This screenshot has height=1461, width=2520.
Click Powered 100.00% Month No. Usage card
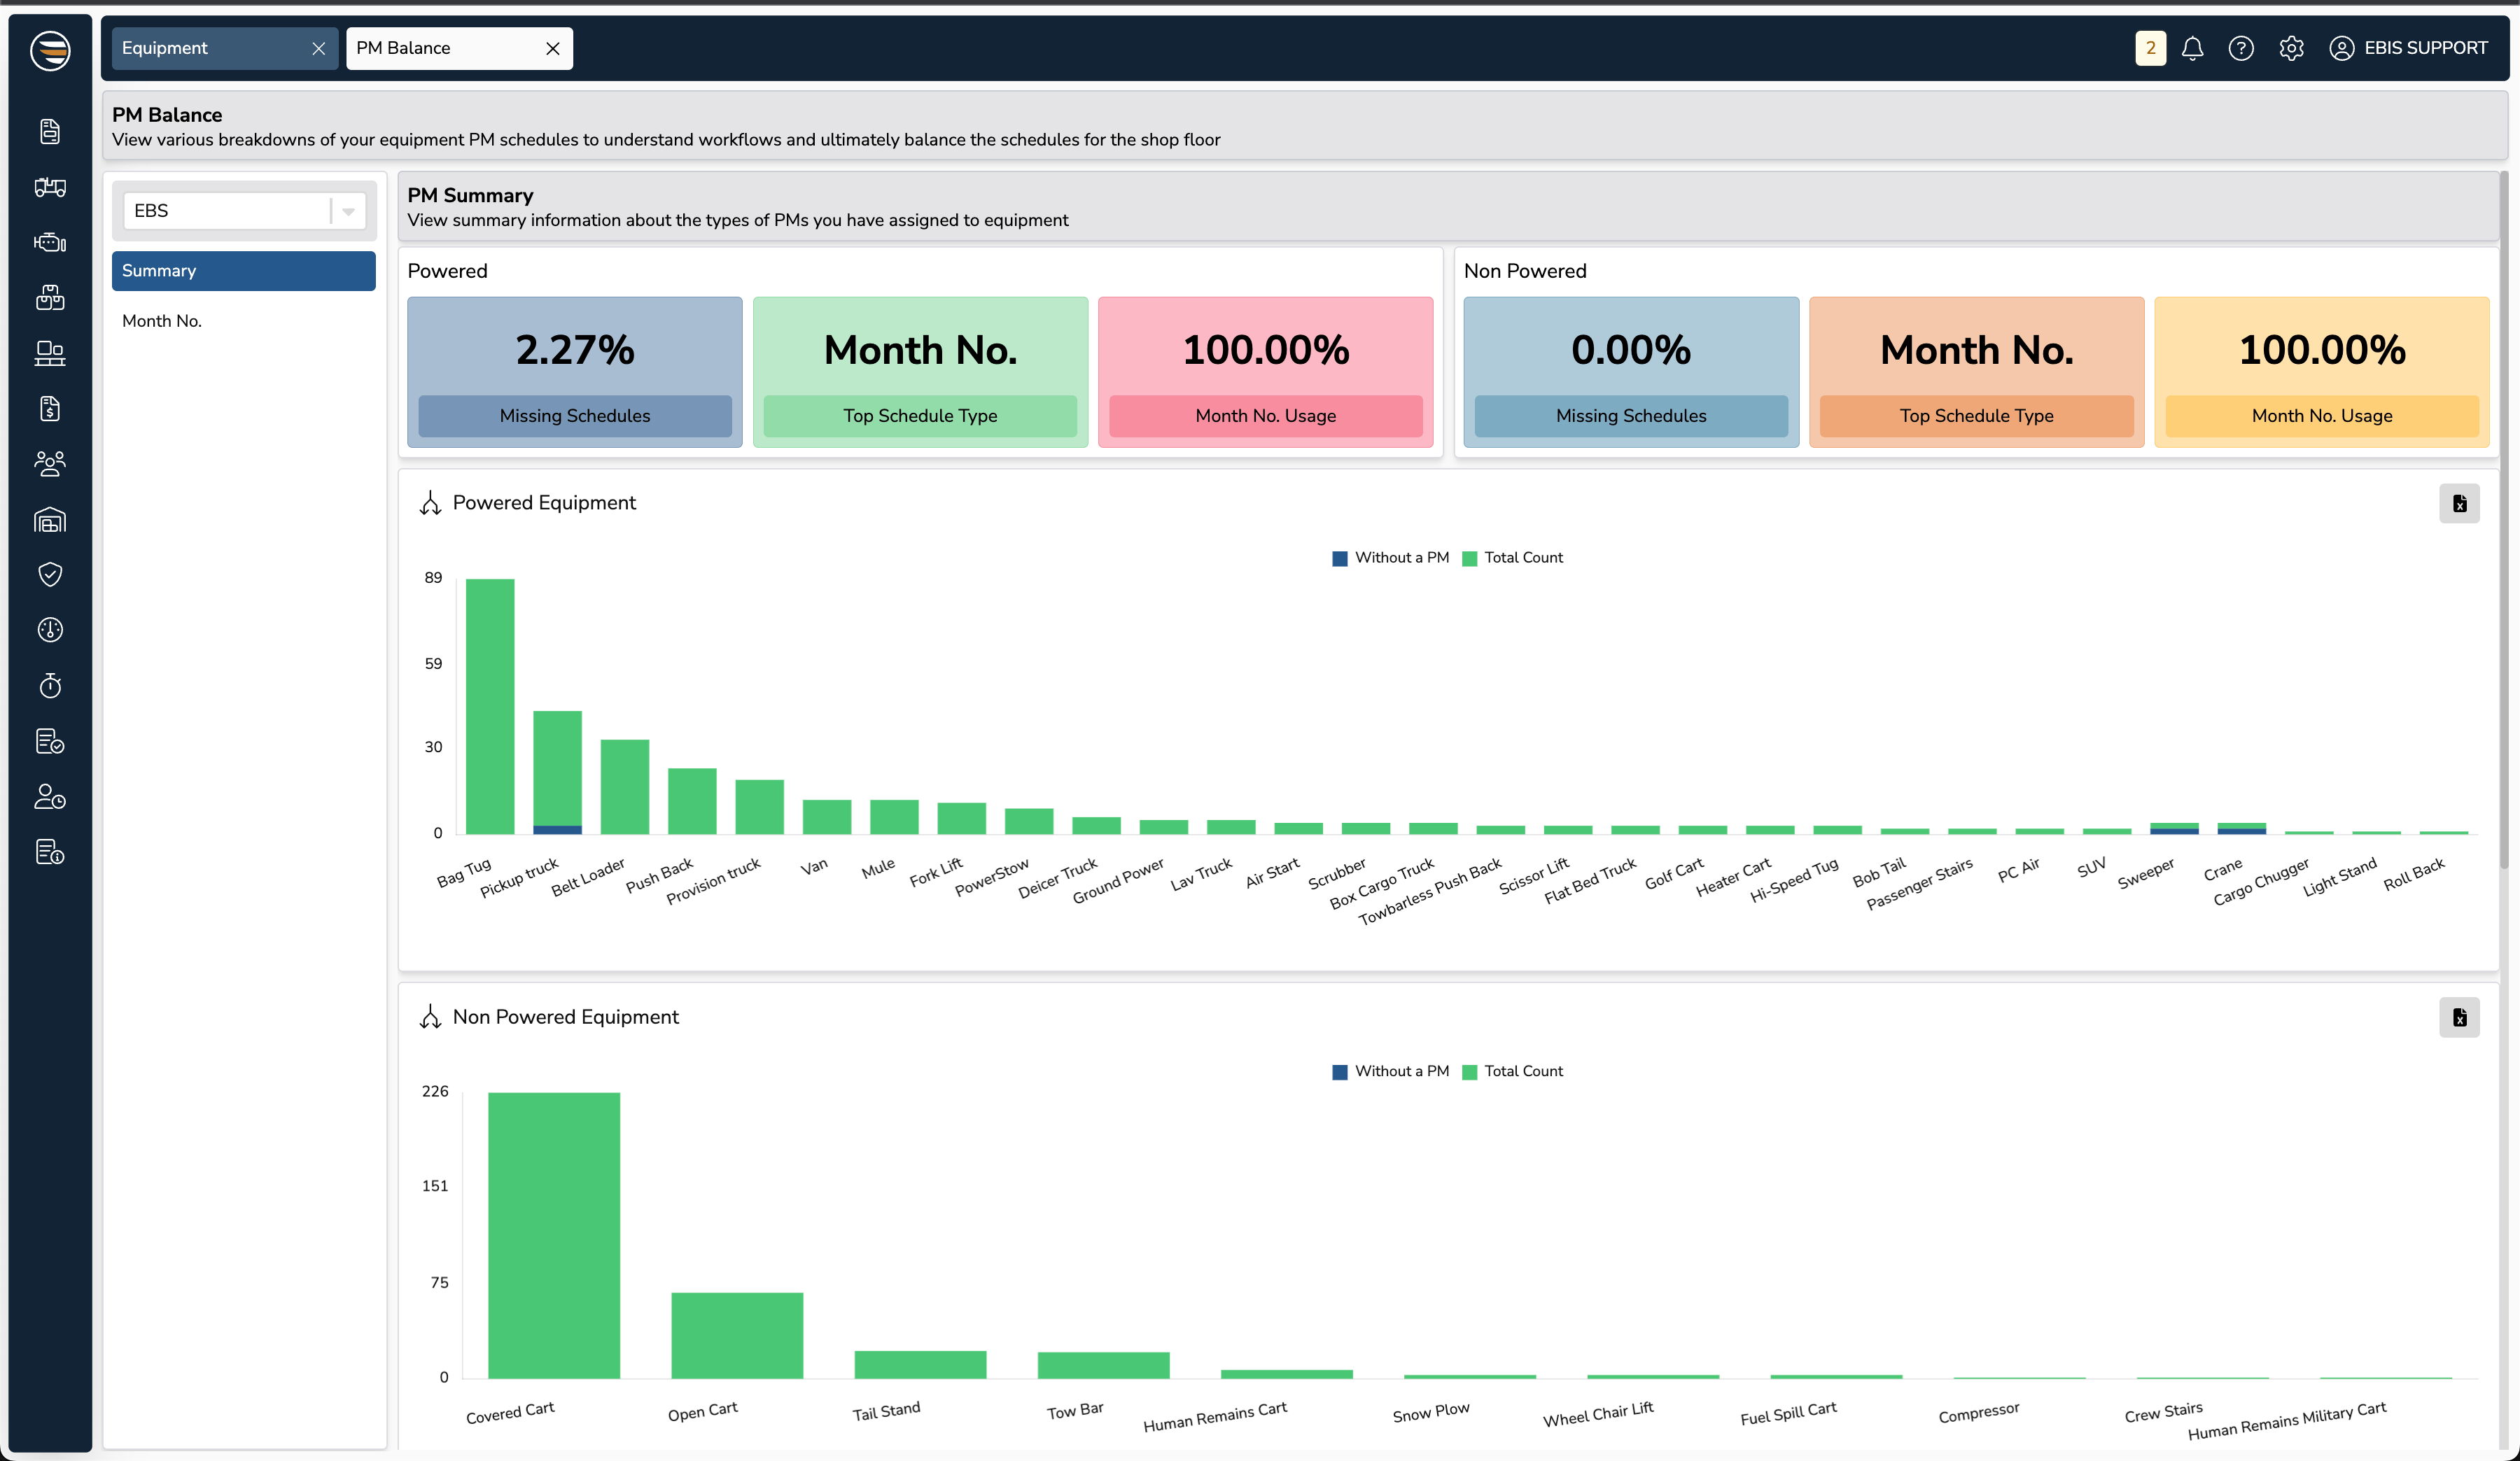coord(1265,372)
